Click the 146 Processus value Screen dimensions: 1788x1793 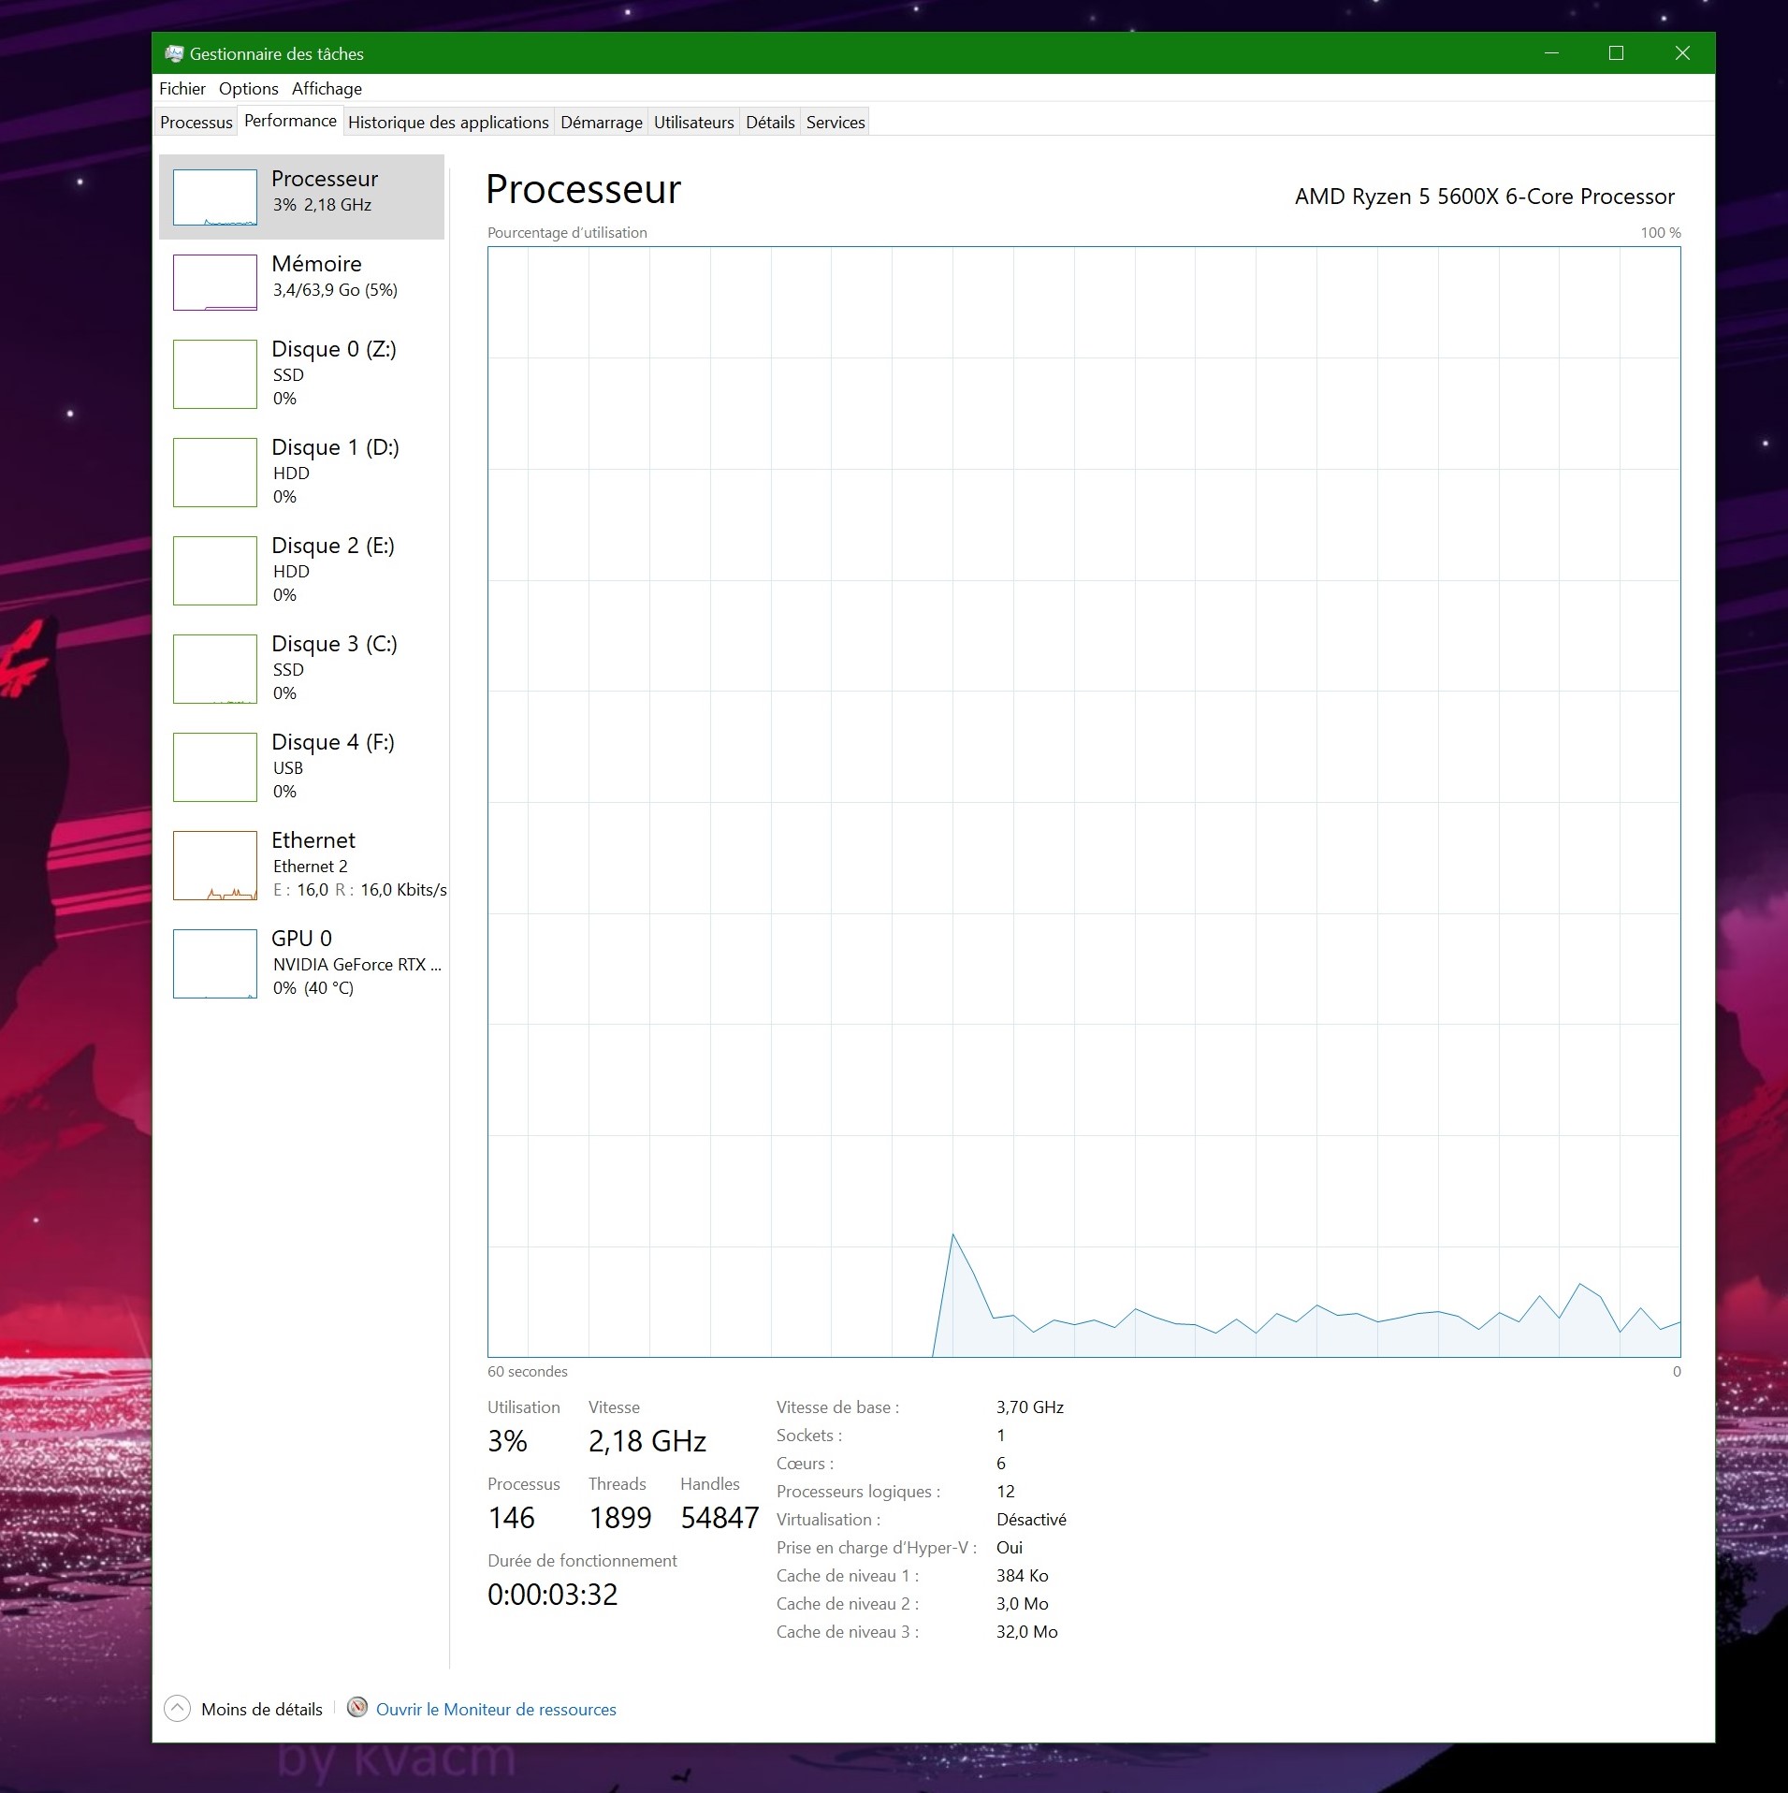click(512, 1518)
